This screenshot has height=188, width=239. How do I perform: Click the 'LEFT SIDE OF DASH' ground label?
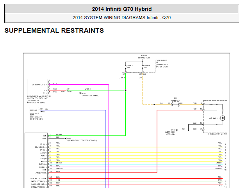click(170, 133)
